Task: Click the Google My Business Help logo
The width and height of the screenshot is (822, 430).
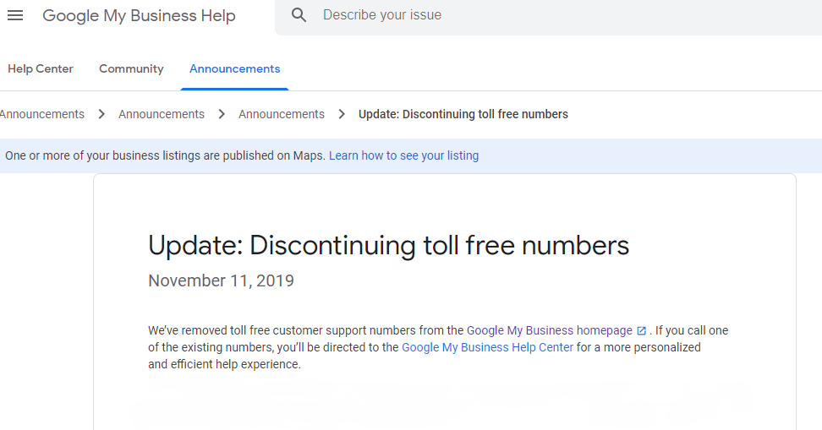Action: (139, 16)
